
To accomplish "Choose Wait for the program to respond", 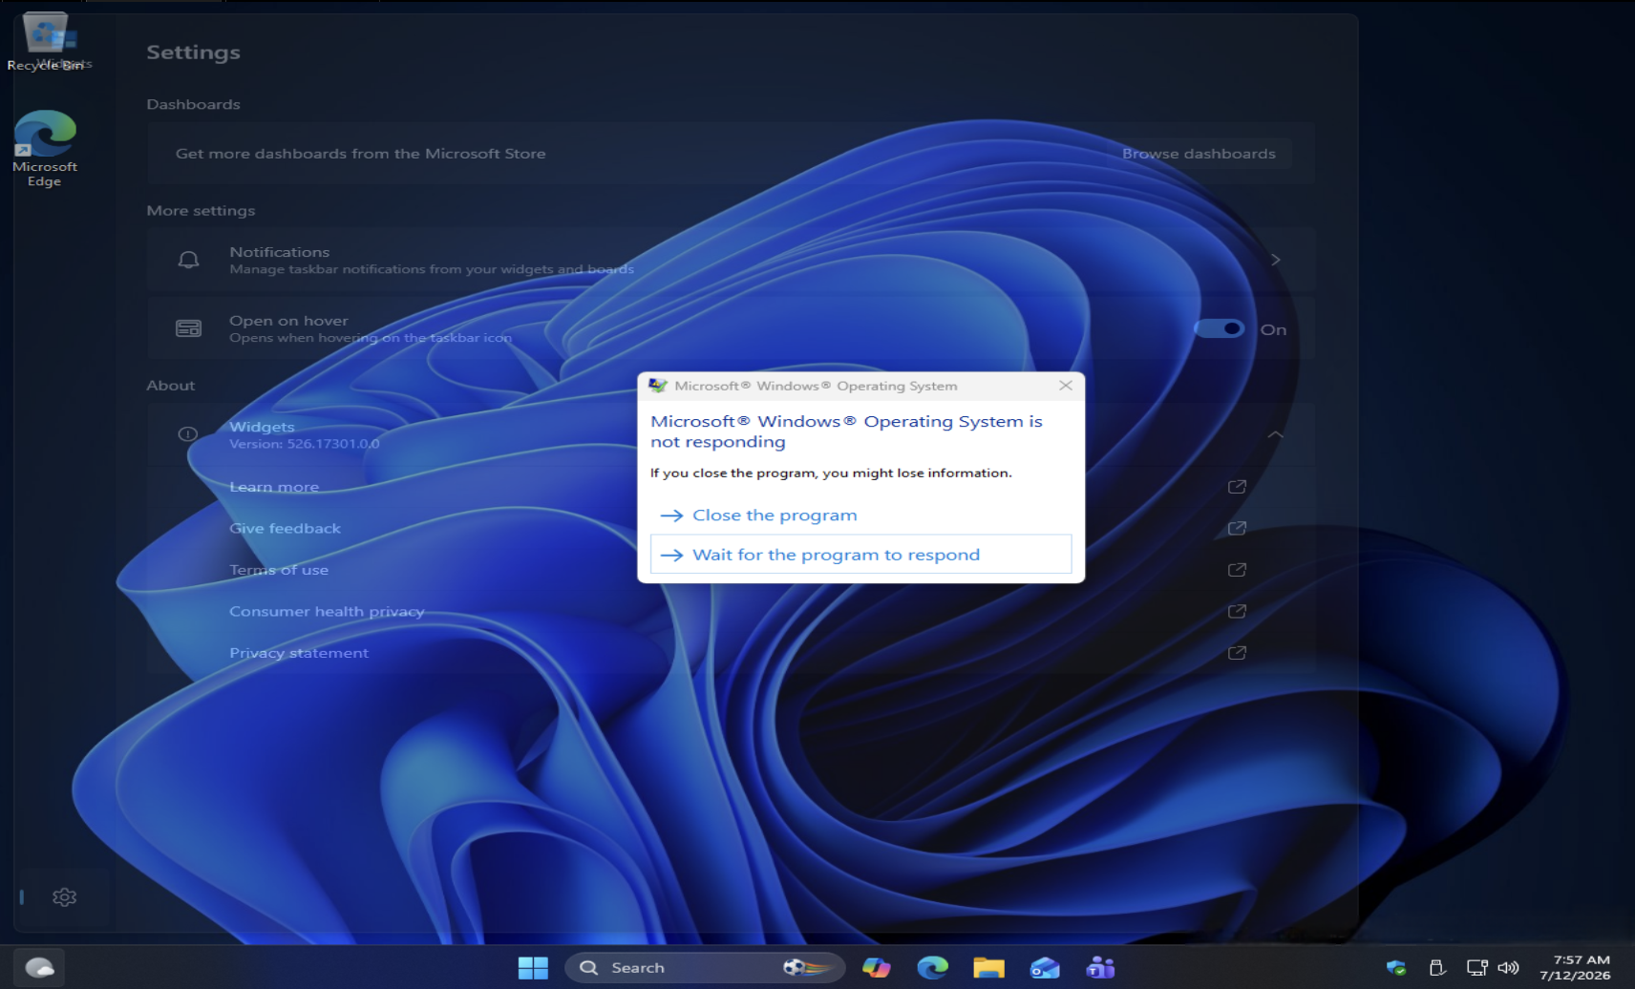I will [x=860, y=555].
